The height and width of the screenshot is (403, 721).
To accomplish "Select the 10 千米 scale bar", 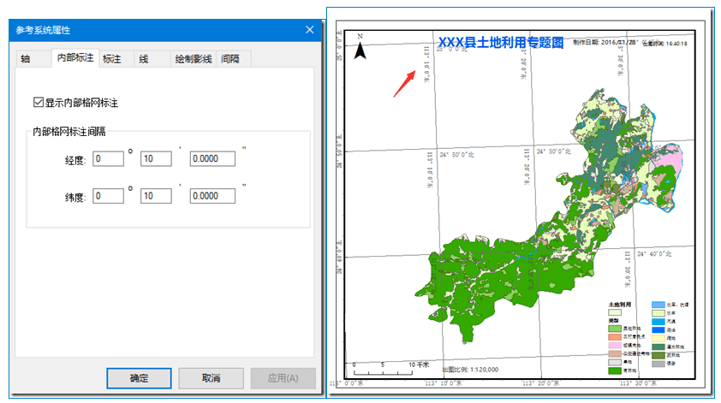I will pos(390,368).
